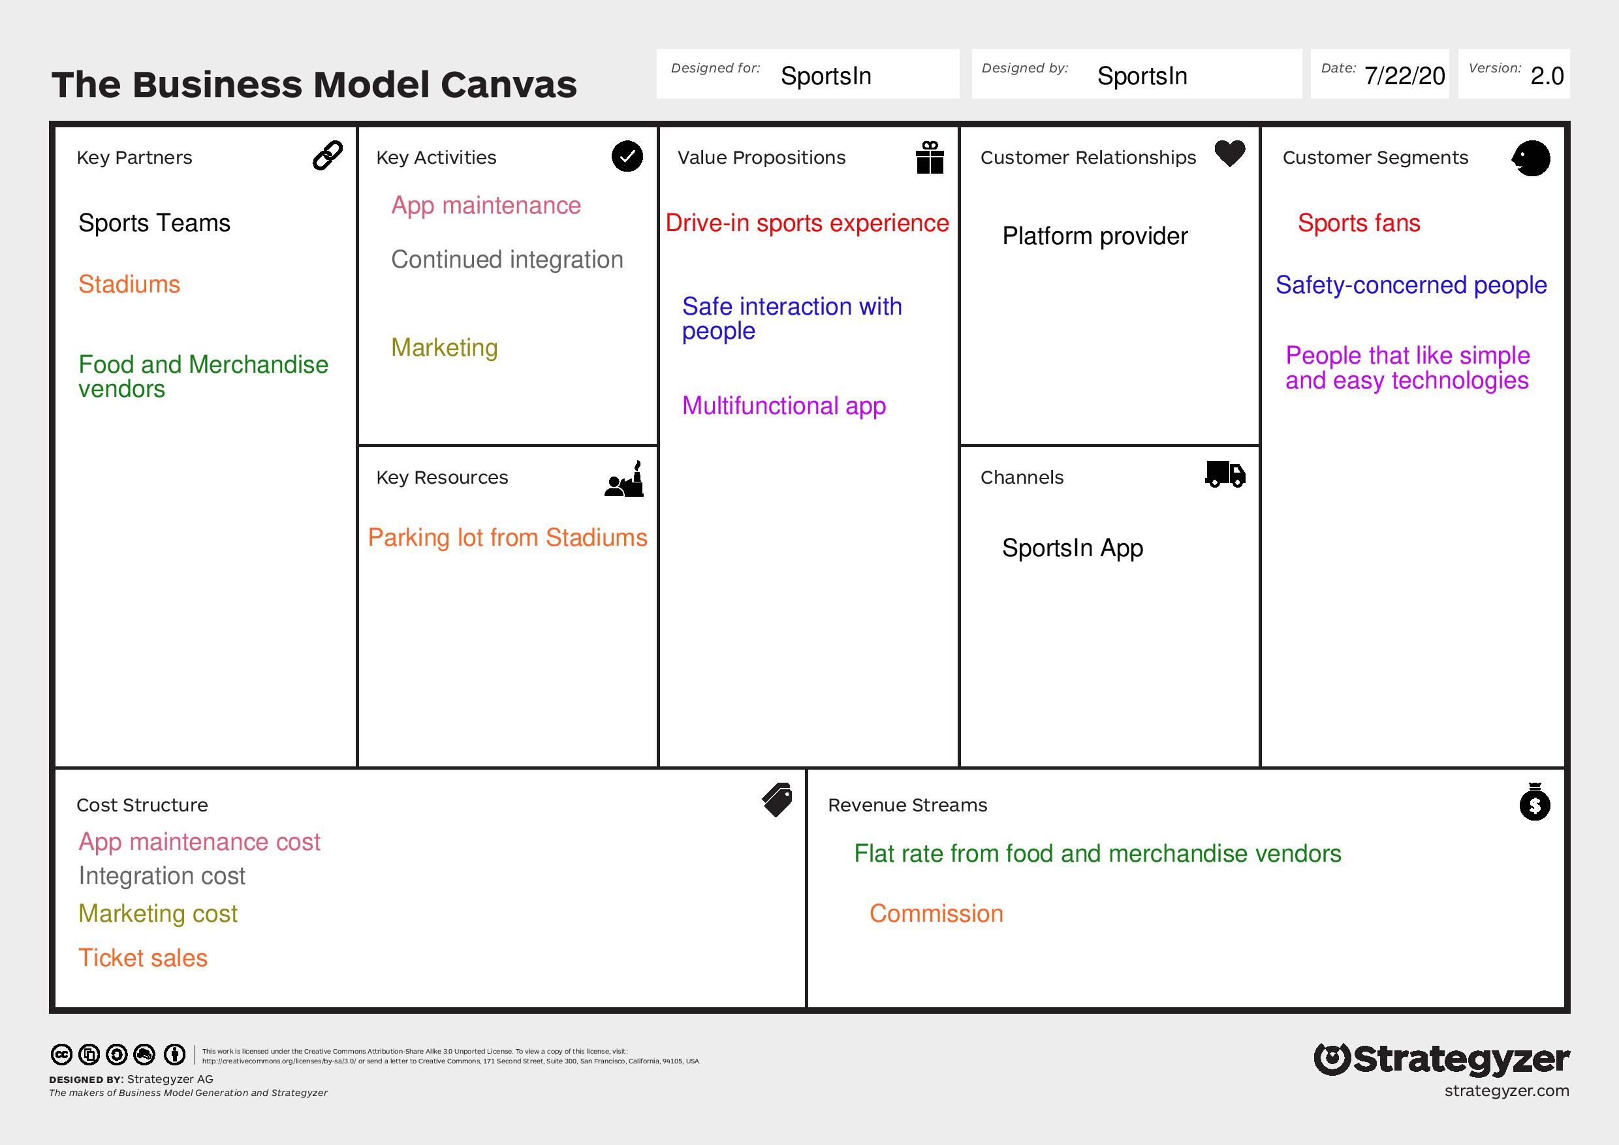Click the Strategyzer logo
1619x1145 pixels.
coord(1442,1059)
